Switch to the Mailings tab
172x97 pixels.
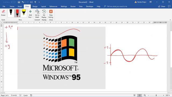(x=64, y=6)
